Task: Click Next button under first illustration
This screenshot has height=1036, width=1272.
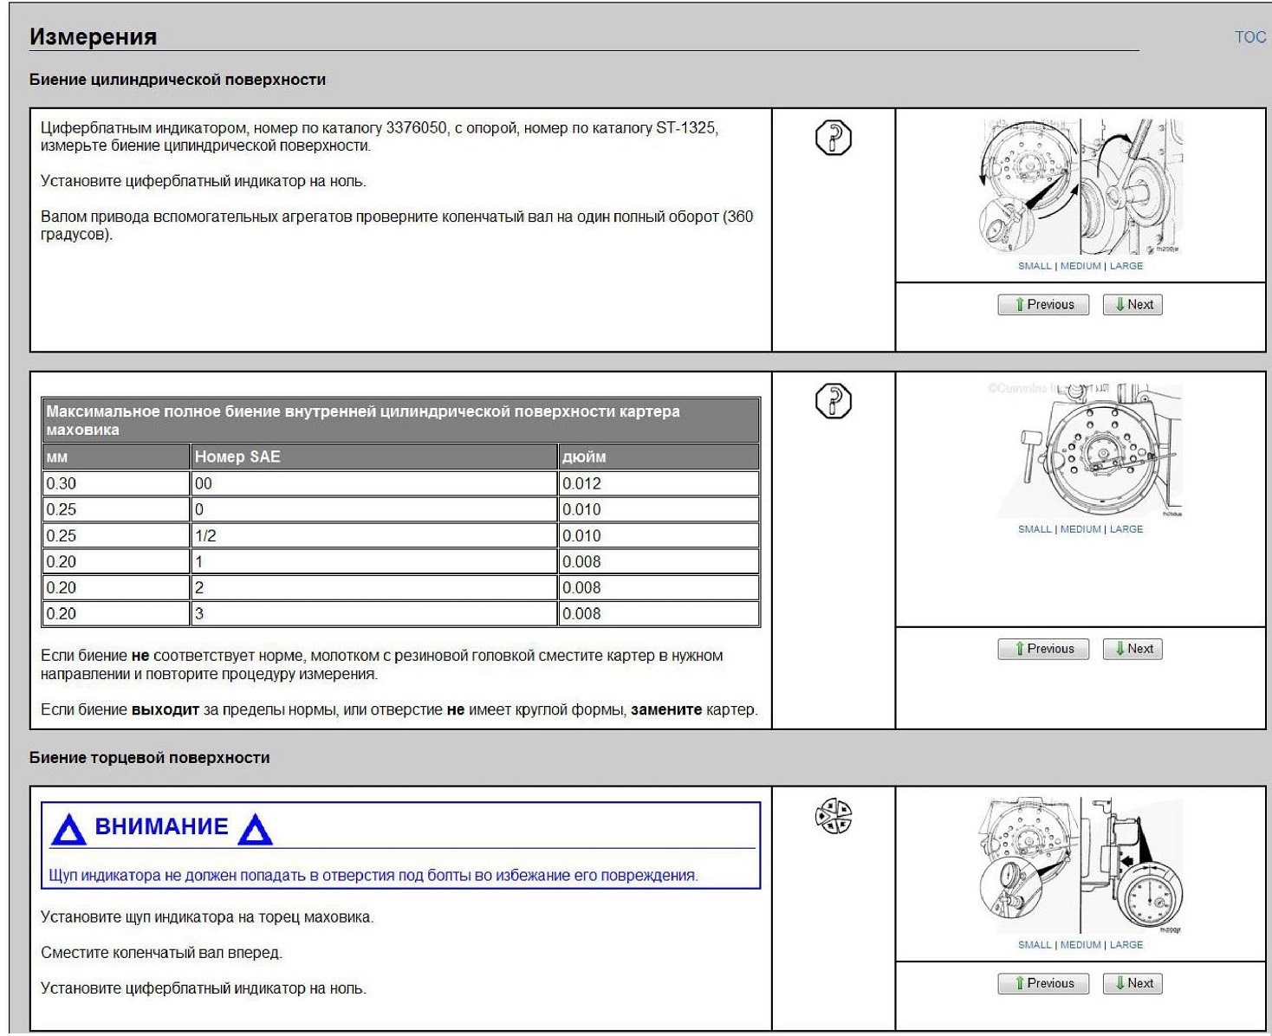Action: click(1132, 305)
